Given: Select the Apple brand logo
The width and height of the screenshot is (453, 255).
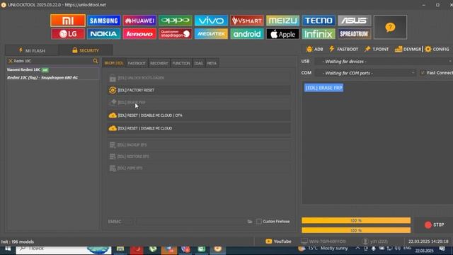Looking at the screenshot, I should [x=283, y=34].
